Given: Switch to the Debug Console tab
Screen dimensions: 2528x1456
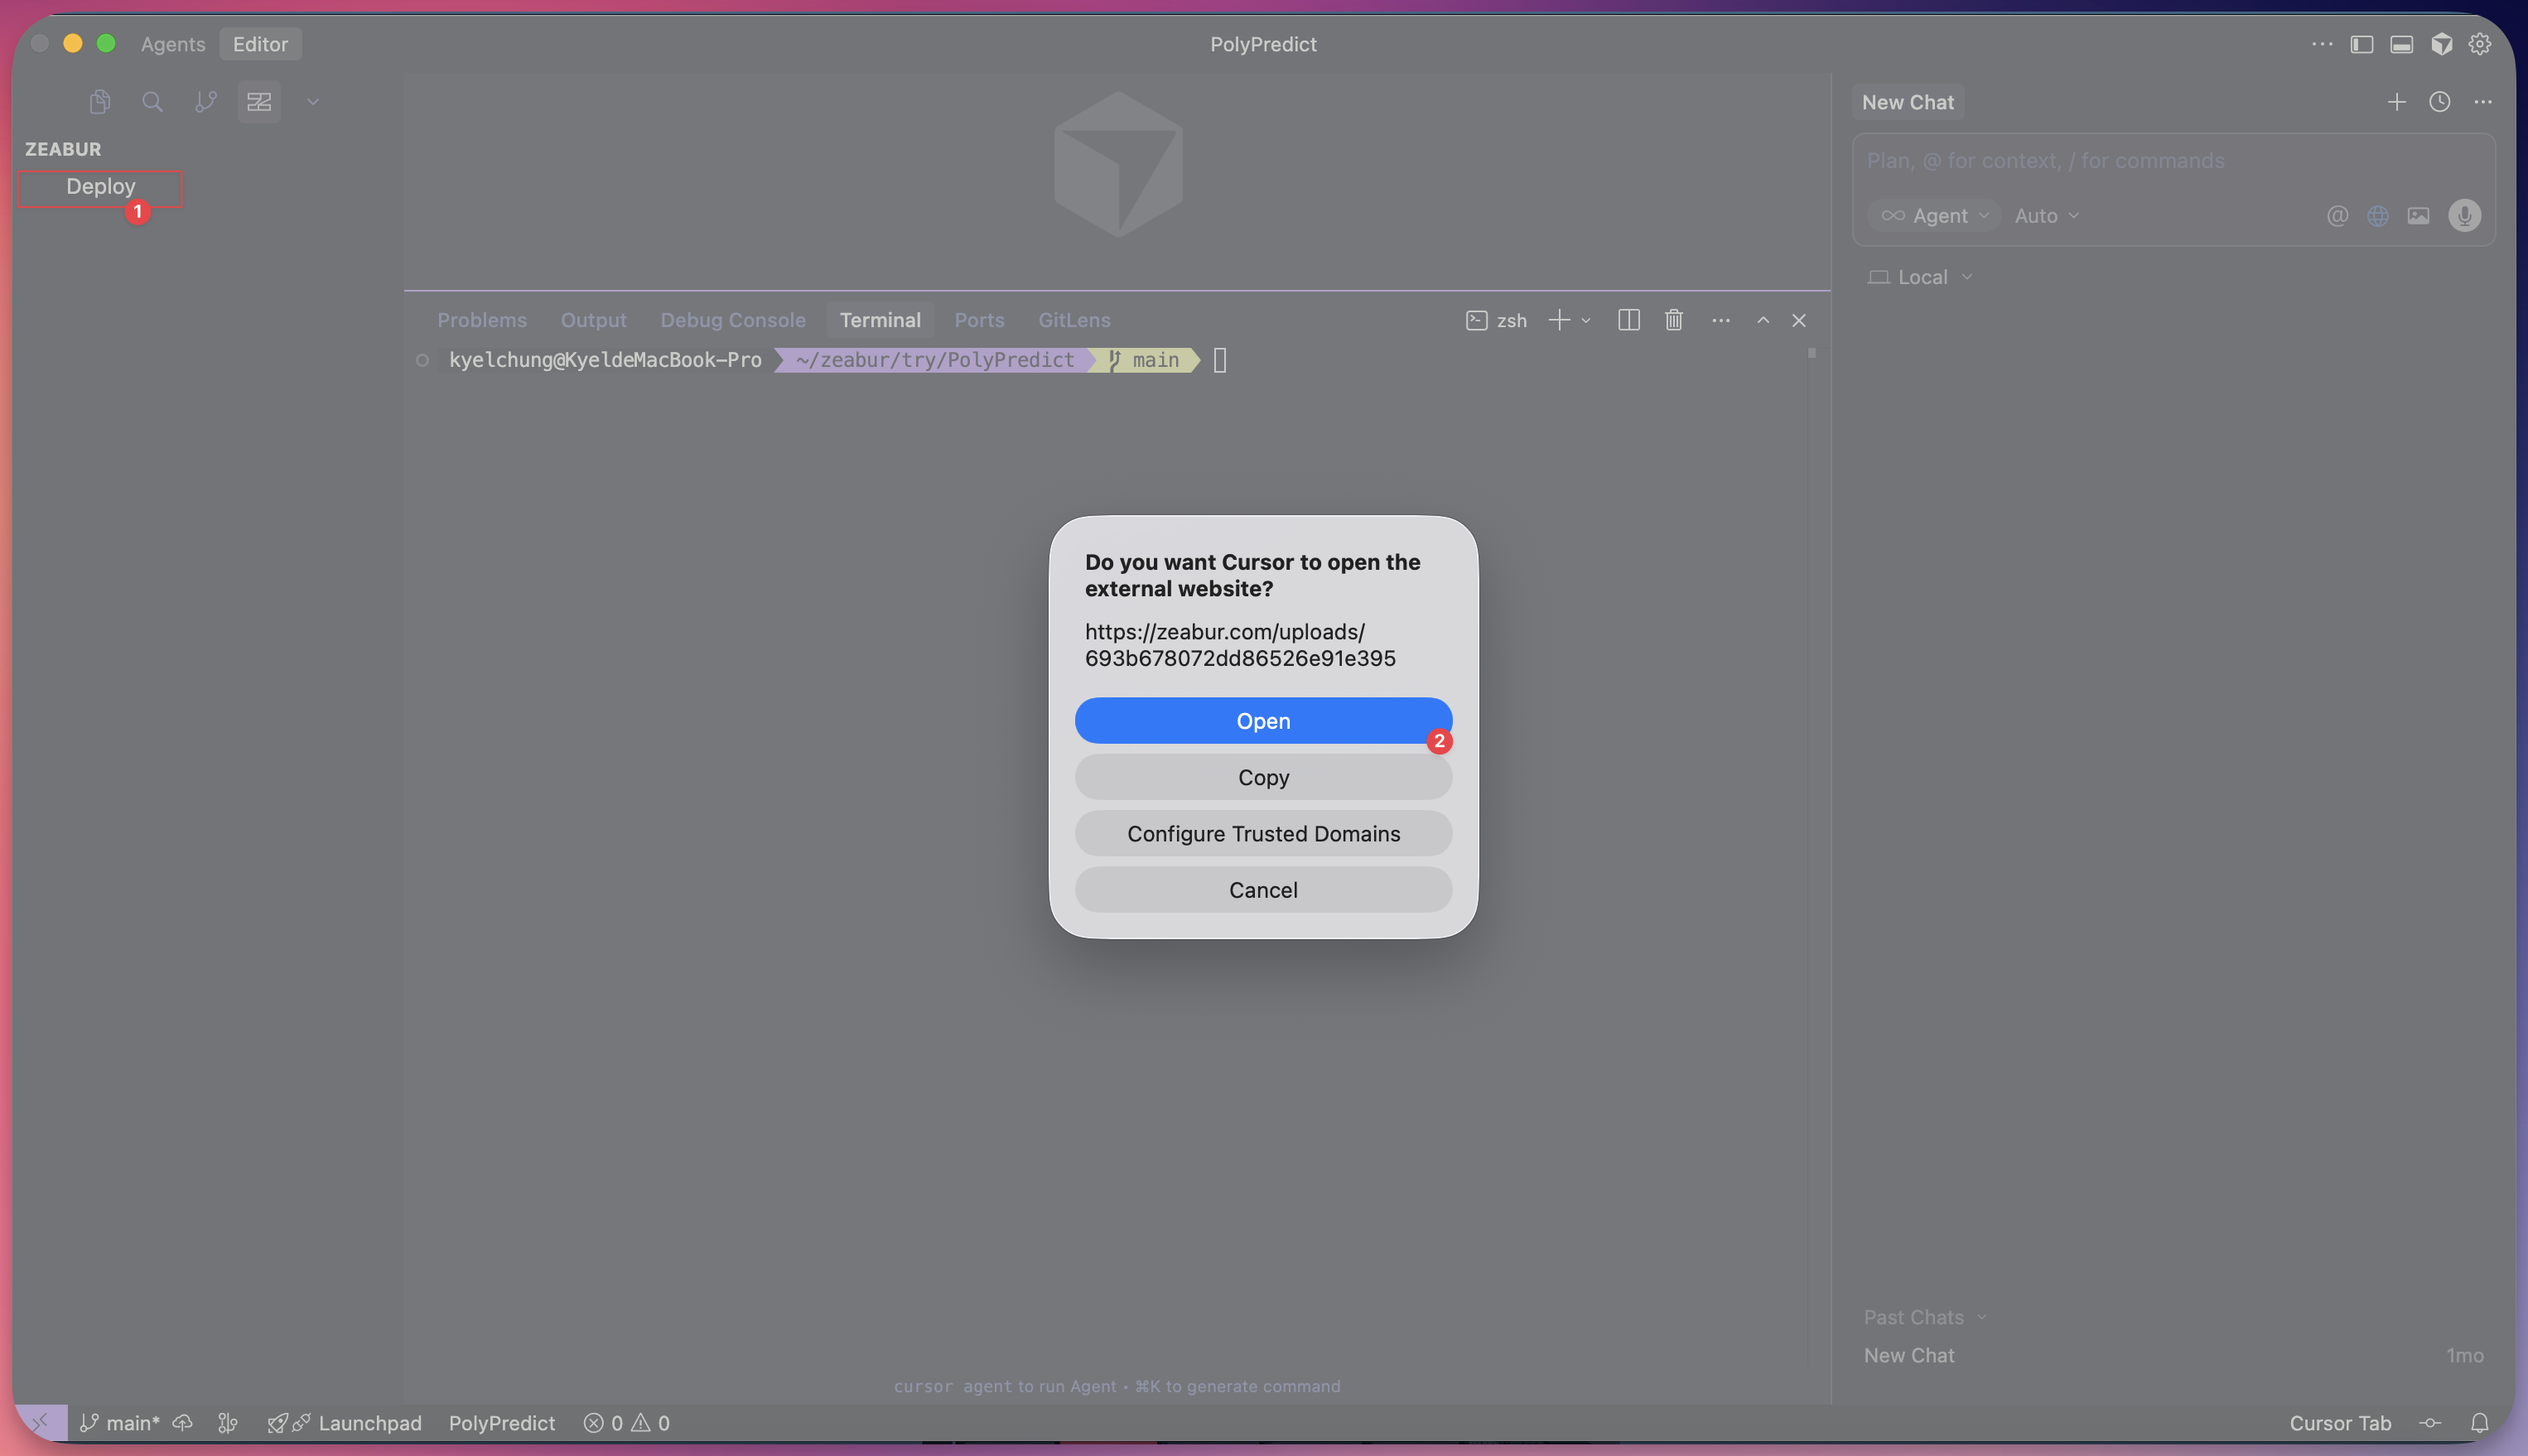Looking at the screenshot, I should point(732,320).
